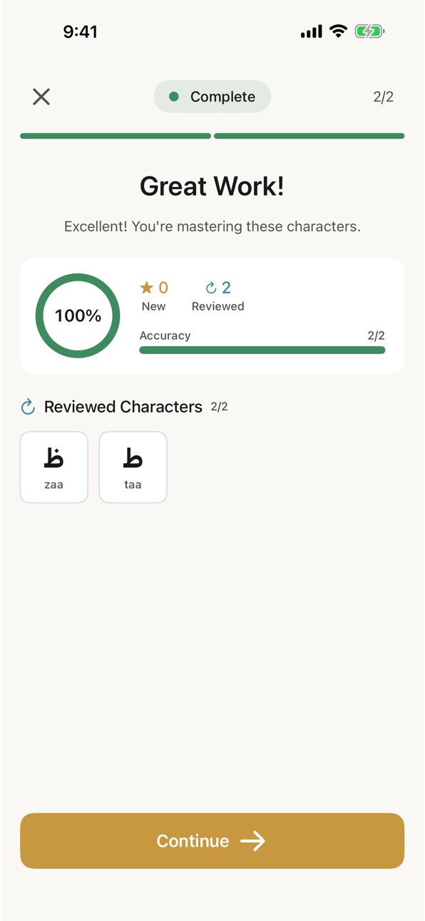The height and width of the screenshot is (921, 425).
Task: Open the taa character card
Action: (x=133, y=467)
